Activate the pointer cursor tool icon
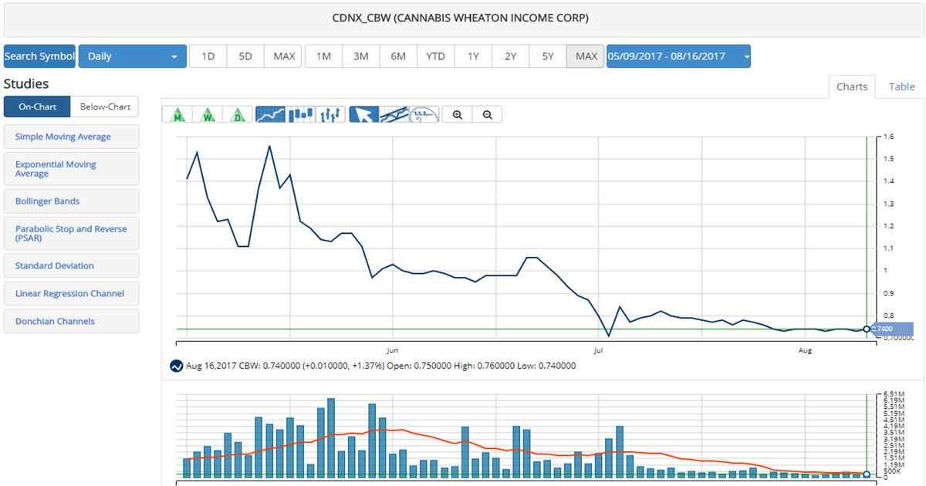 363,113
